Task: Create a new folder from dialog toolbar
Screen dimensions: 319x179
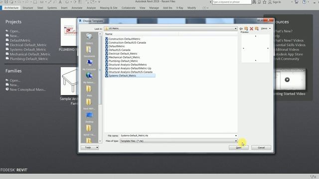Action: pos(257,29)
